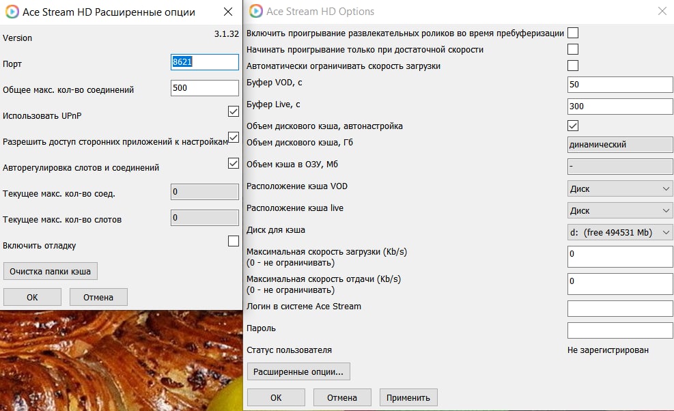Uncheck Объем дискового кэша, автонастройка

click(x=573, y=126)
